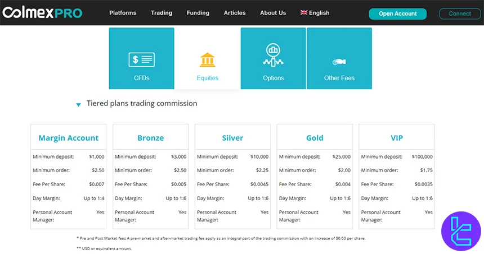Click Silver minimum order $2.25

pos(262,170)
